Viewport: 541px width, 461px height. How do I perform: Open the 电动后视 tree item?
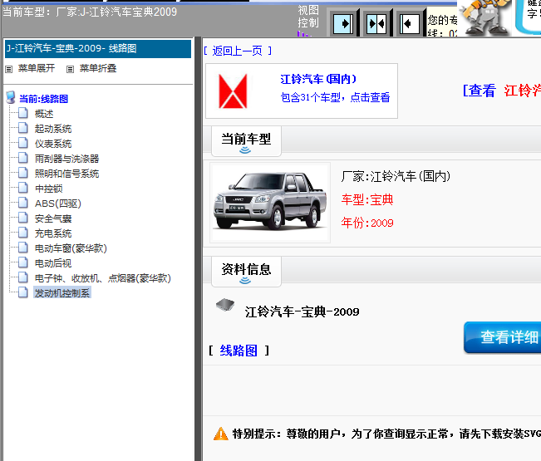pyautogui.click(x=53, y=264)
